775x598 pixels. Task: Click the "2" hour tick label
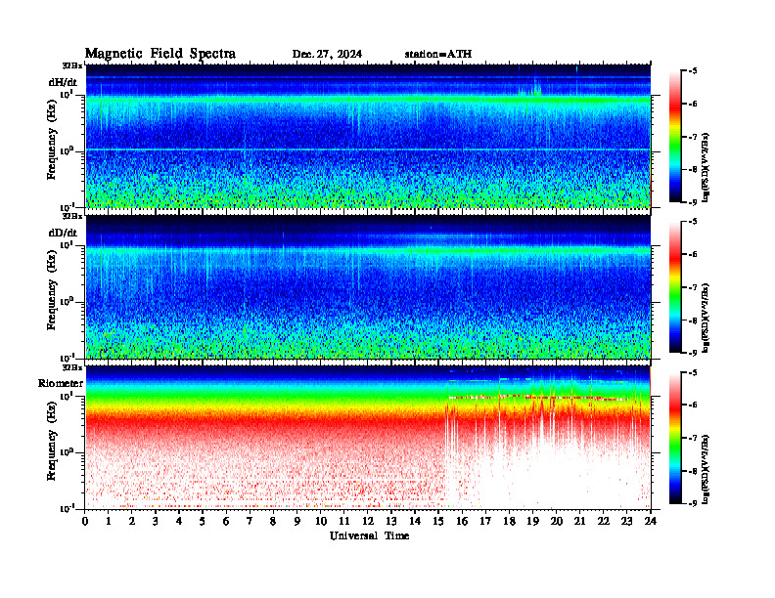[132, 521]
